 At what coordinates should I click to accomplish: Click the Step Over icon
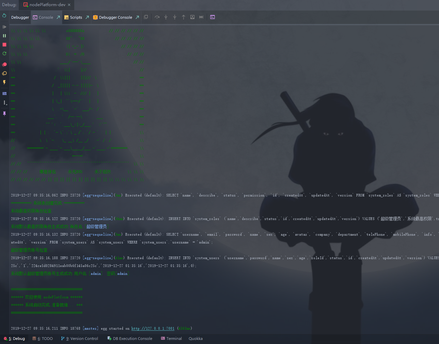pos(157,17)
